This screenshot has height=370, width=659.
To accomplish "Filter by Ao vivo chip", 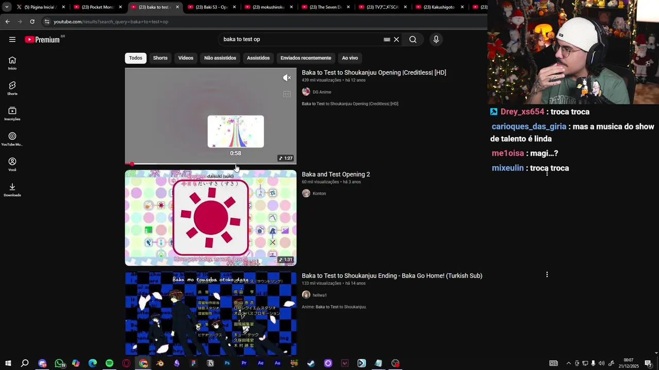I will (x=350, y=58).
